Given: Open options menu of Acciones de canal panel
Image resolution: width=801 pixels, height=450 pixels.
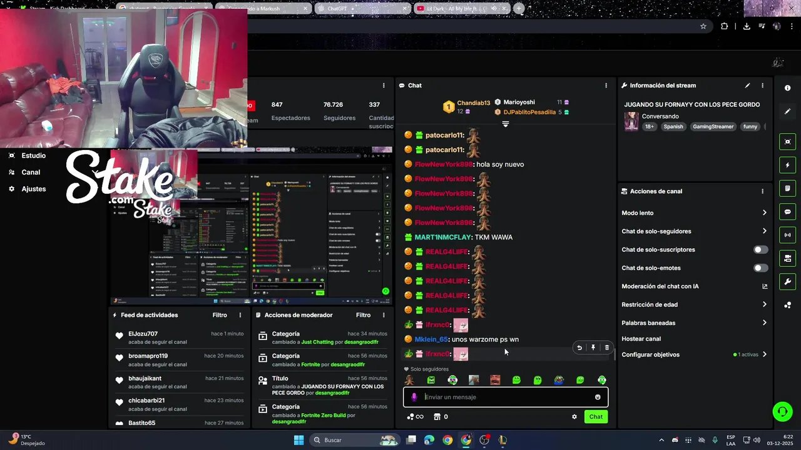Looking at the screenshot, I should (x=762, y=191).
